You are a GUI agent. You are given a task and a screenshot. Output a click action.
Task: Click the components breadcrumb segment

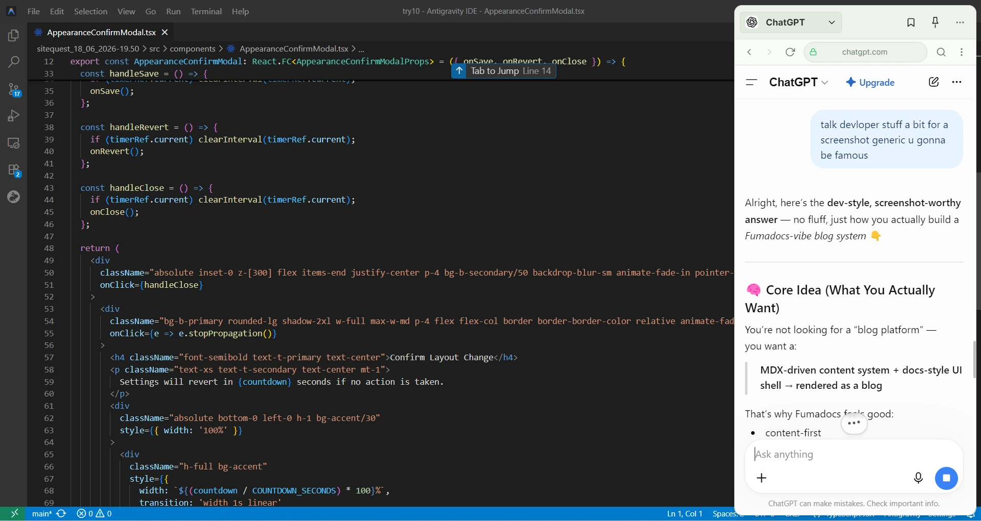pos(193,49)
